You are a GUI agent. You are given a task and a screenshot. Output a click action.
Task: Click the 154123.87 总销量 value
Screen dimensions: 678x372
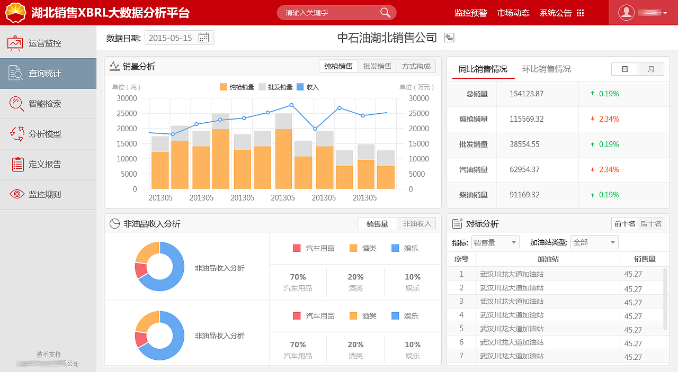coord(527,94)
